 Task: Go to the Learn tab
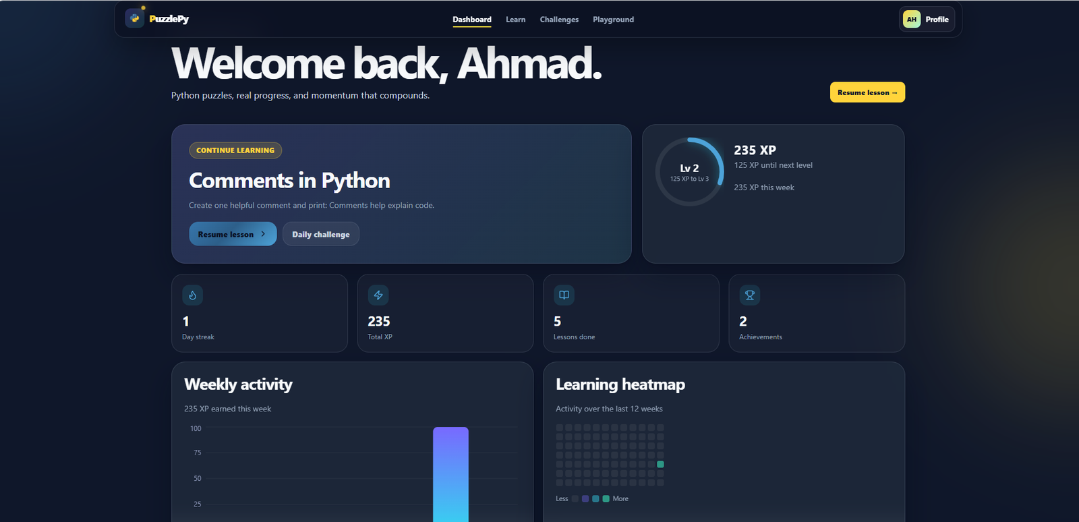pos(516,20)
